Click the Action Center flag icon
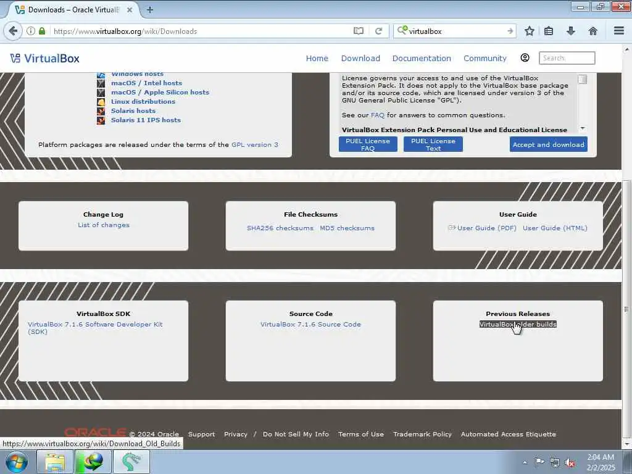The height and width of the screenshot is (474, 632). pos(539,462)
